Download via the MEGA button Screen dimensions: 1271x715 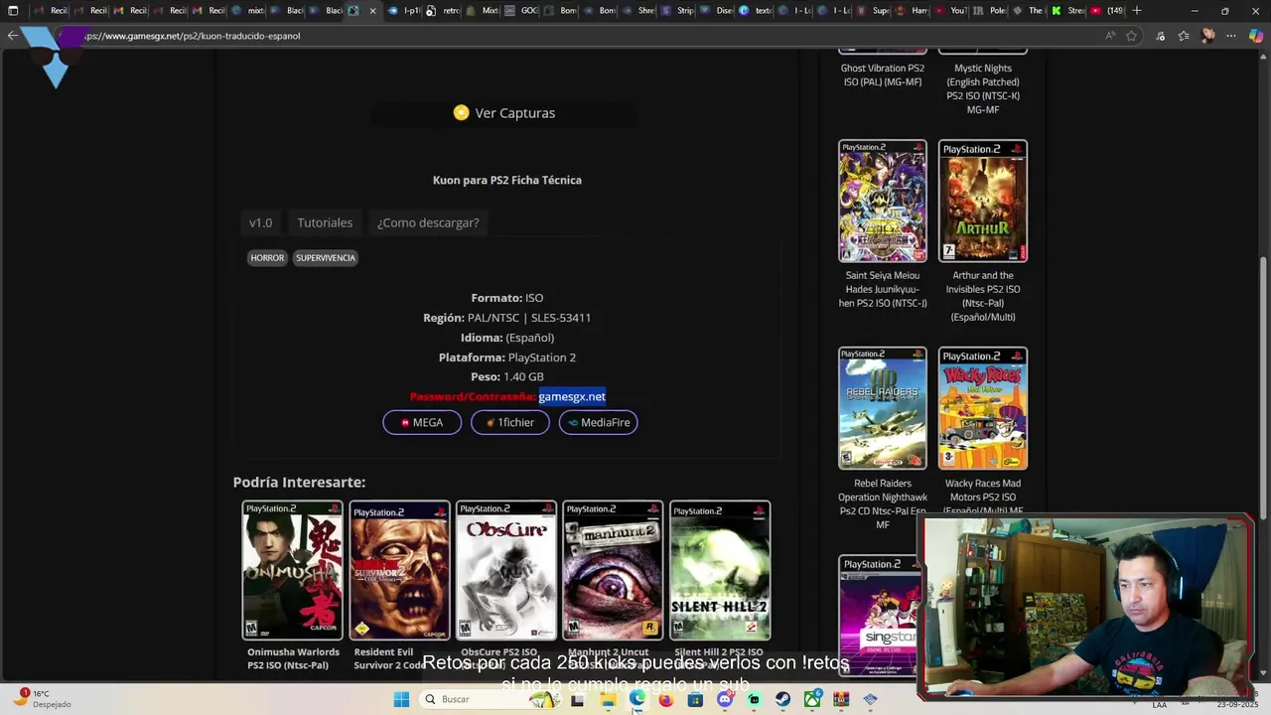tap(422, 423)
